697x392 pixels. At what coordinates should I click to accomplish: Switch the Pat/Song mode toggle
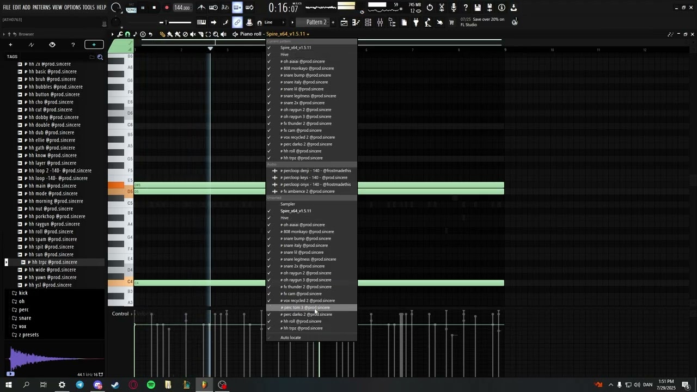point(131,8)
